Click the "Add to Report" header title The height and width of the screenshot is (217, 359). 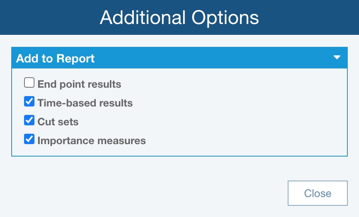pos(55,58)
